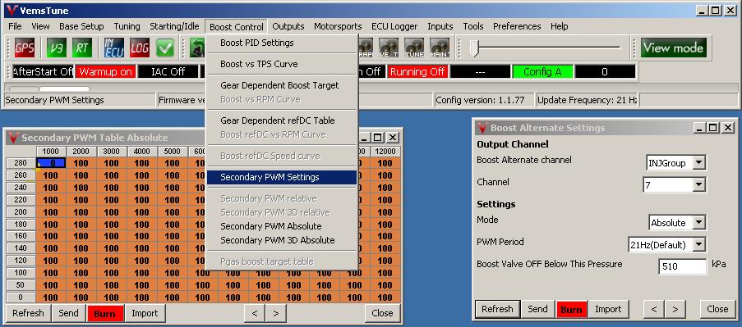Open the ECU Logger menu
742x327 pixels.
click(x=394, y=26)
